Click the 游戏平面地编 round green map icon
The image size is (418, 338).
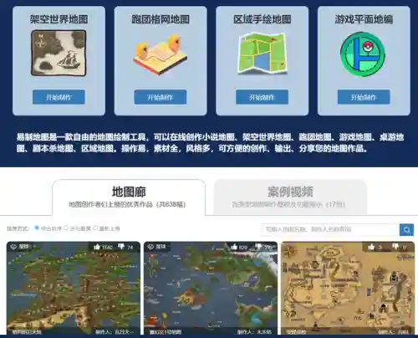coord(363,54)
